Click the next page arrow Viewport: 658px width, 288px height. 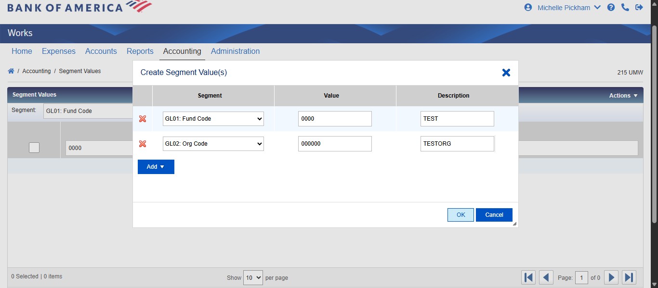(611, 277)
